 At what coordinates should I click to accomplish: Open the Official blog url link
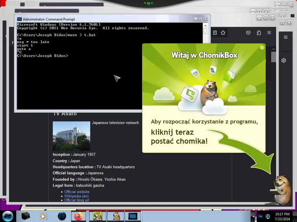(77, 200)
